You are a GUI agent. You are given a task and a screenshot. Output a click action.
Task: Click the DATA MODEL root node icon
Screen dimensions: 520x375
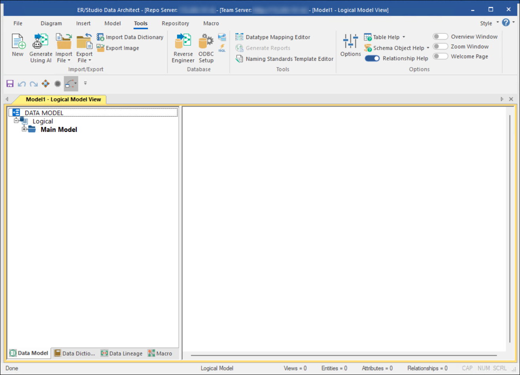(16, 112)
